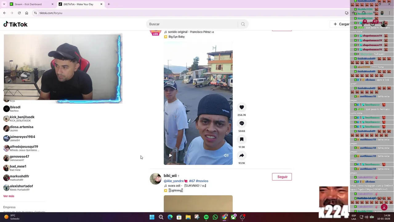Open Windows taskbar search
The height and width of the screenshot is (222, 394).
tap(161, 217)
